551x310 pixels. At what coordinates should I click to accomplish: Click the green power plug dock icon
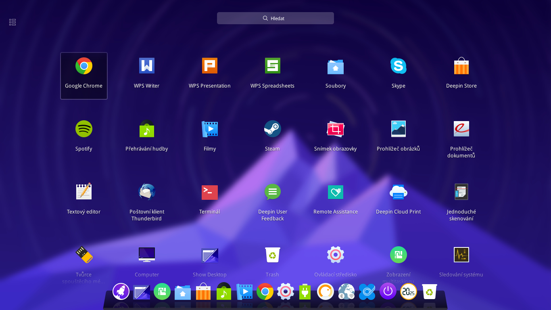305,291
